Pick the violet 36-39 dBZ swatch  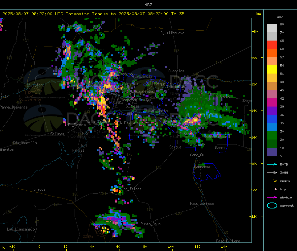[x=272, y=111]
